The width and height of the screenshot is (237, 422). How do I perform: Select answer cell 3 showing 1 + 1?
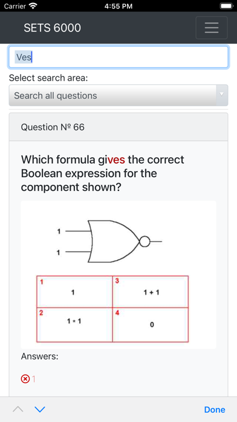[x=151, y=292]
